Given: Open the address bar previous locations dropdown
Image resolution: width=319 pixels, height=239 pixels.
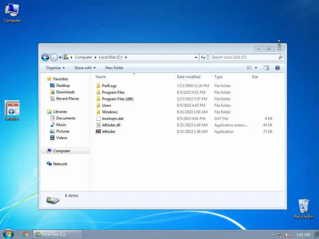Looking at the screenshot, I should (196, 58).
